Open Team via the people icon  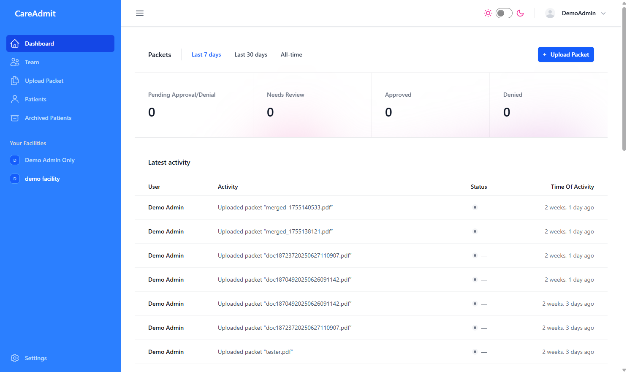click(x=15, y=62)
